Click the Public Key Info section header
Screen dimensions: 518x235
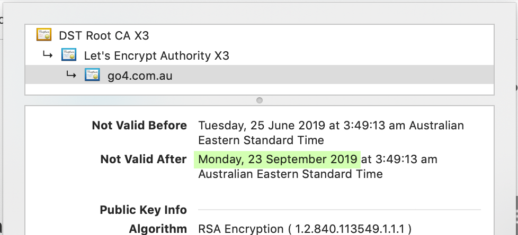(x=143, y=210)
